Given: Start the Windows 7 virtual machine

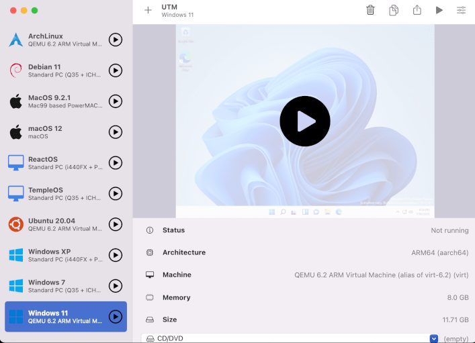Looking at the screenshot, I should [116, 286].
